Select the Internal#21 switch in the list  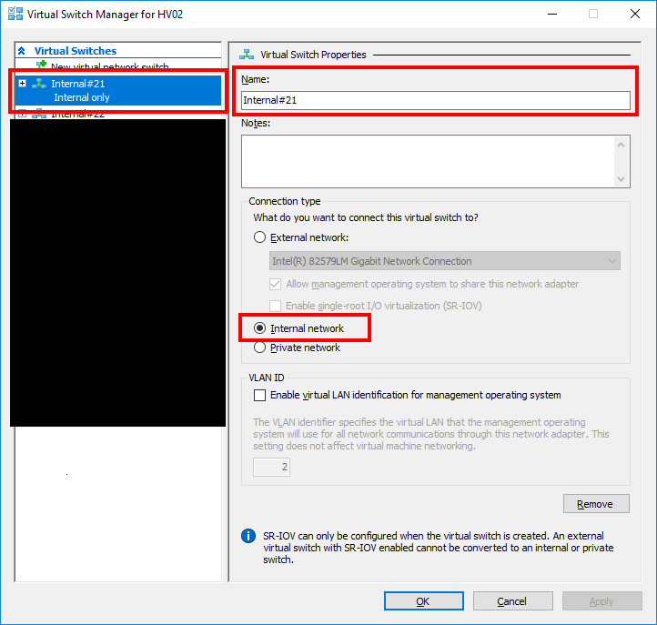click(x=118, y=90)
